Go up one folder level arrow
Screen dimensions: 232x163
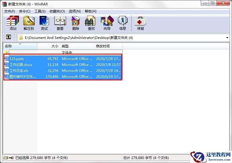pyautogui.click(x=9, y=37)
